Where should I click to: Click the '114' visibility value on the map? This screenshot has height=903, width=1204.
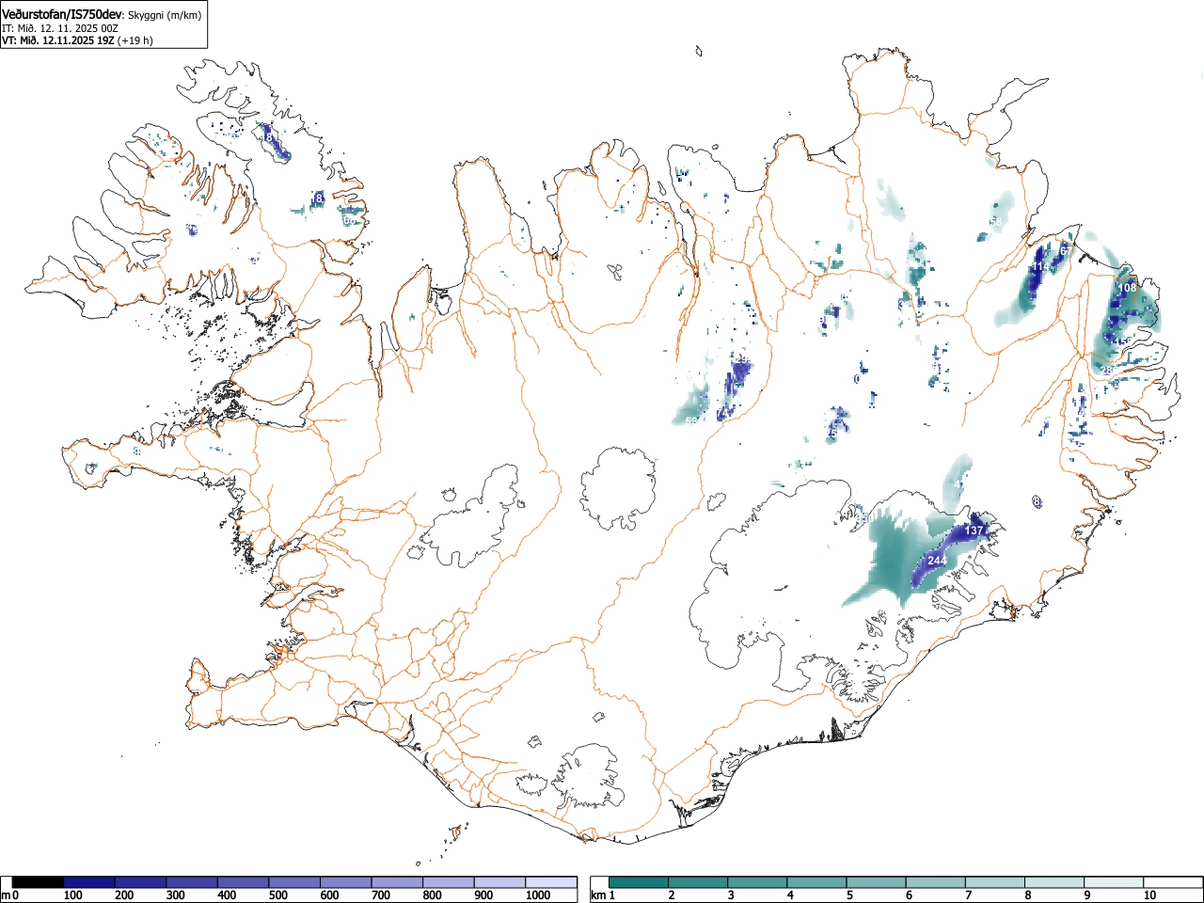[x=1040, y=267]
